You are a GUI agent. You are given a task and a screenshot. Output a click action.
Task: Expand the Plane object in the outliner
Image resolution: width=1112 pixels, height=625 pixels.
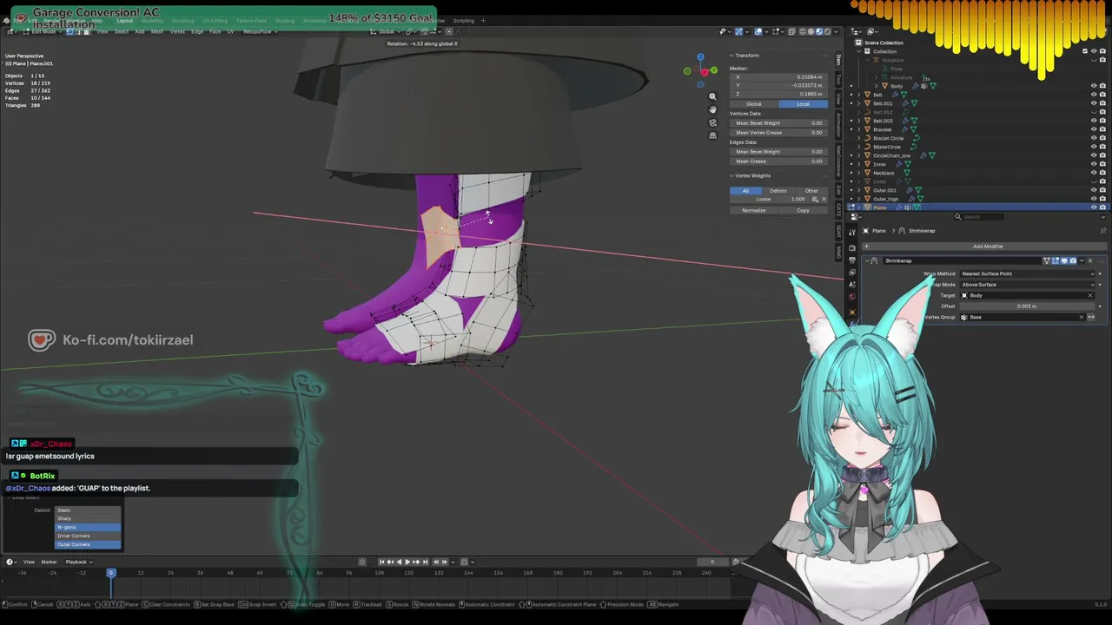[x=859, y=207]
